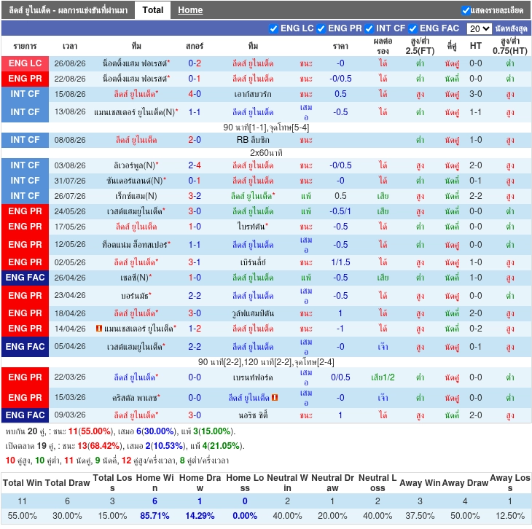Switch to the Total tab
The height and width of the screenshot is (529, 532).
[x=153, y=10]
